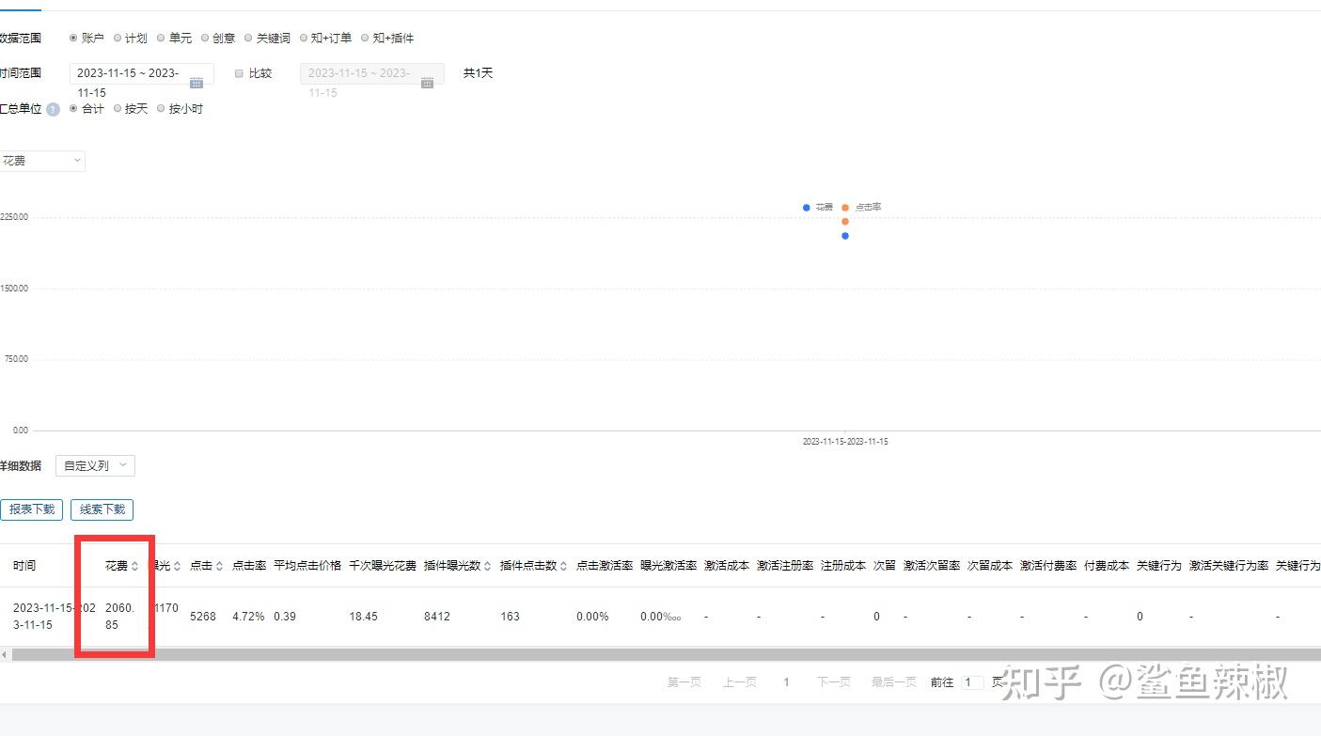Click the disabled comparison calendar icon
1321x736 pixels.
point(427,83)
